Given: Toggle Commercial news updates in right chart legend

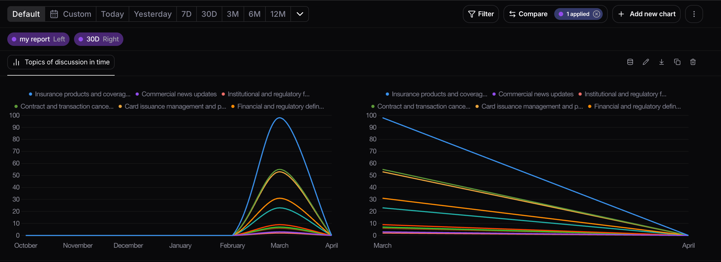Looking at the screenshot, I should tap(533, 94).
